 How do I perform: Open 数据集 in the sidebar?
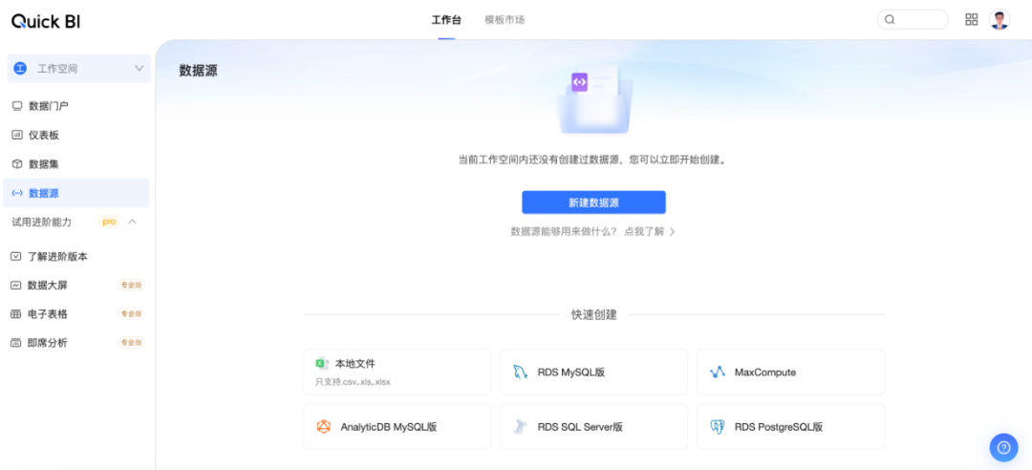point(75,164)
